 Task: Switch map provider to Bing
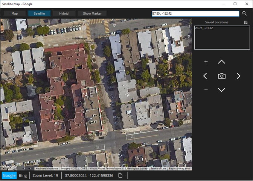coord(23,175)
